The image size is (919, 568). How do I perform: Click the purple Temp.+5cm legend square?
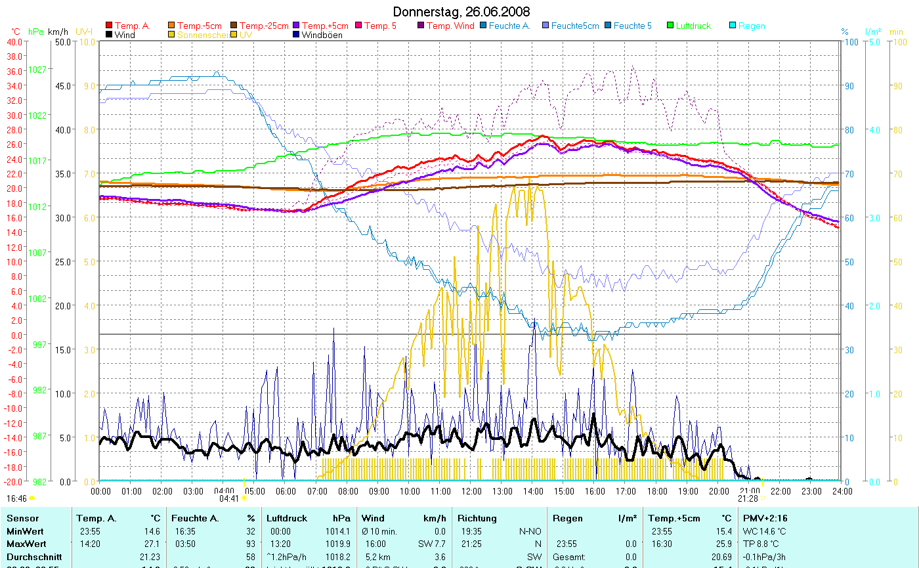(x=296, y=26)
